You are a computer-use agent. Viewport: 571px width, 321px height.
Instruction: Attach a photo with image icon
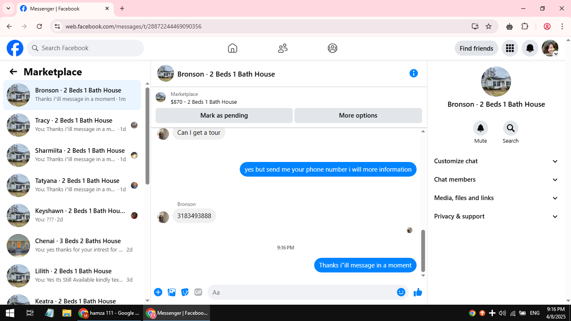click(x=172, y=292)
